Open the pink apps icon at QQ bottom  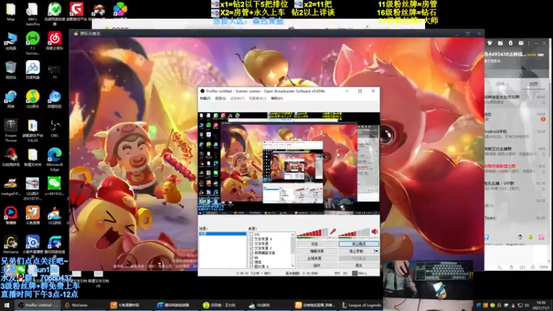click(541, 237)
